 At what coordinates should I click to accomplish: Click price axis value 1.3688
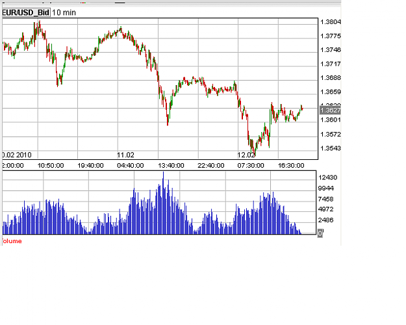(331, 78)
